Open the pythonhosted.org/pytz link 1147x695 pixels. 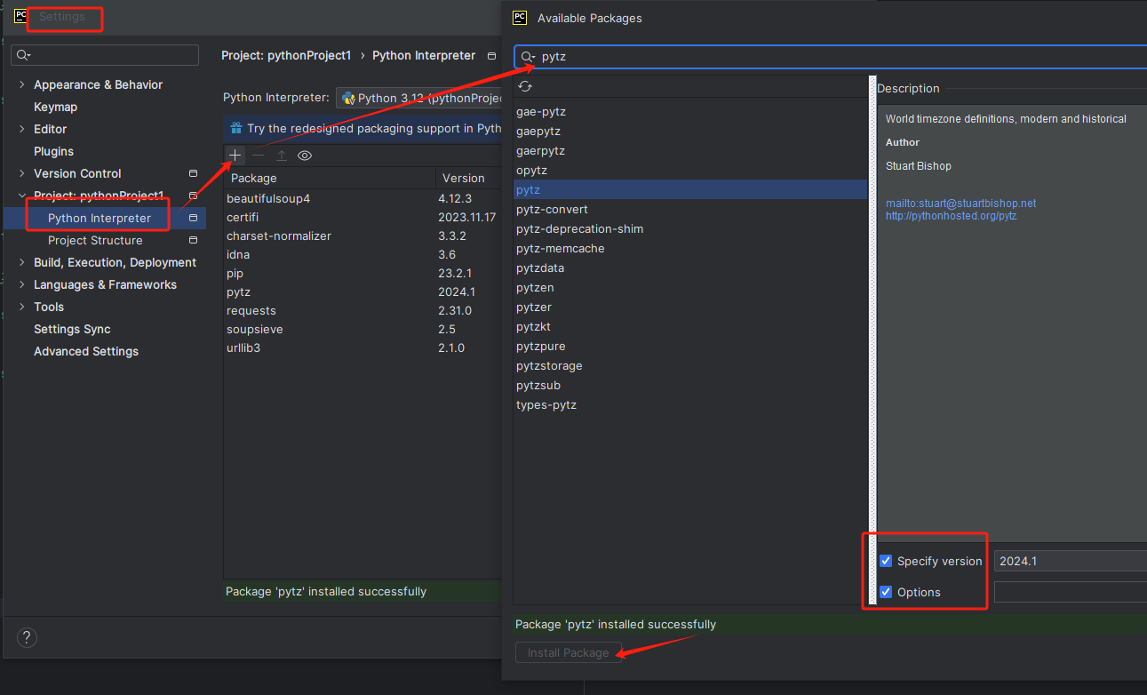click(951, 216)
